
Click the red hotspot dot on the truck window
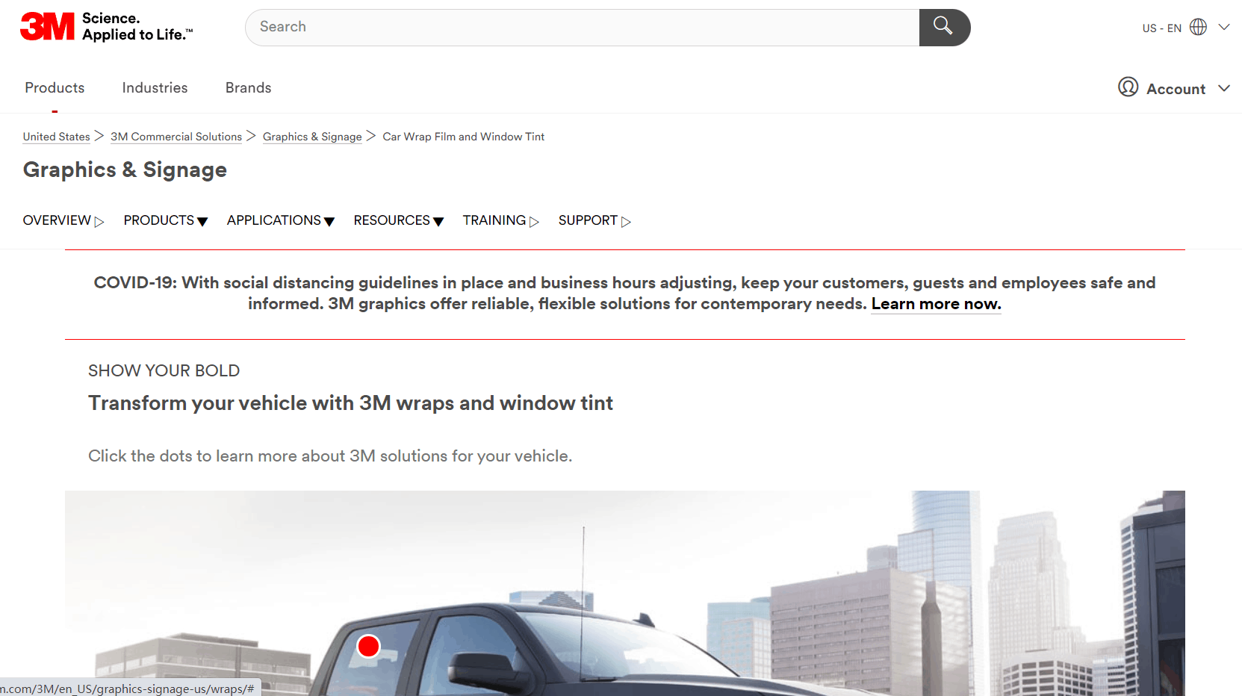pyautogui.click(x=368, y=646)
